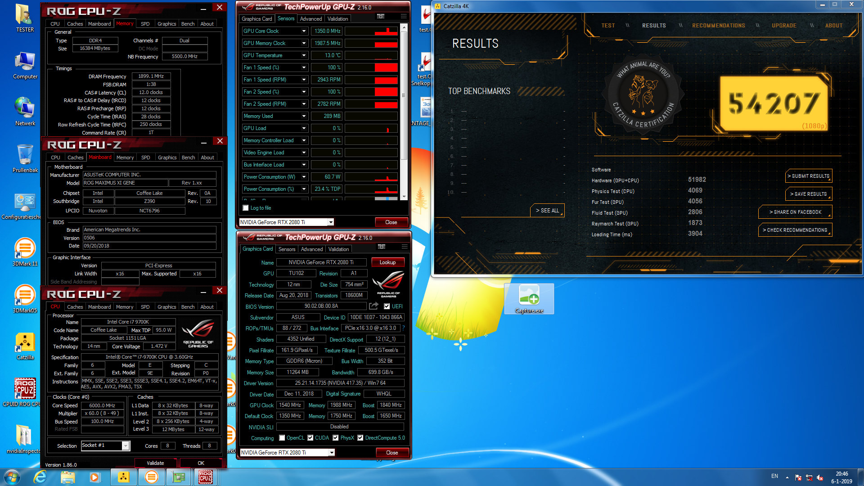Open the Validation tab in lower GPU-Z window

338,249
